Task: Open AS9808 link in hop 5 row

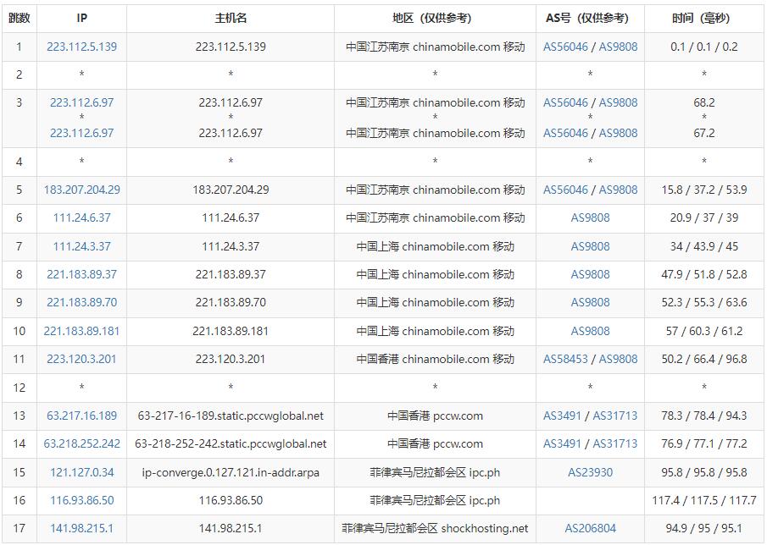Action: click(x=619, y=190)
